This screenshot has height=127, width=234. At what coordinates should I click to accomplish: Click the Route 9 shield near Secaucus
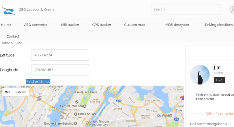coord(40,95)
